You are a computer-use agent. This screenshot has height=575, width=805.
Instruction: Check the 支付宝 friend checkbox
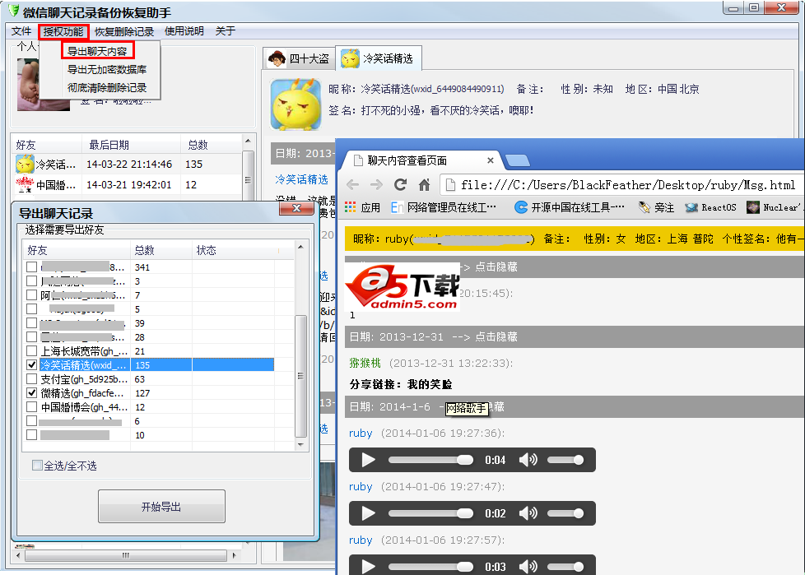tap(32, 379)
